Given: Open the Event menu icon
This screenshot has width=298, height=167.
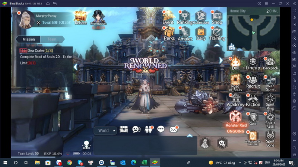Looking at the screenshot, I should point(168,17).
